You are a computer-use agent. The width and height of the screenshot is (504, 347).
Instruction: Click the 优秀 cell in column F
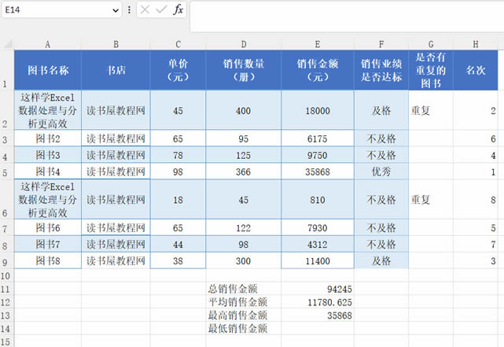[381, 172]
